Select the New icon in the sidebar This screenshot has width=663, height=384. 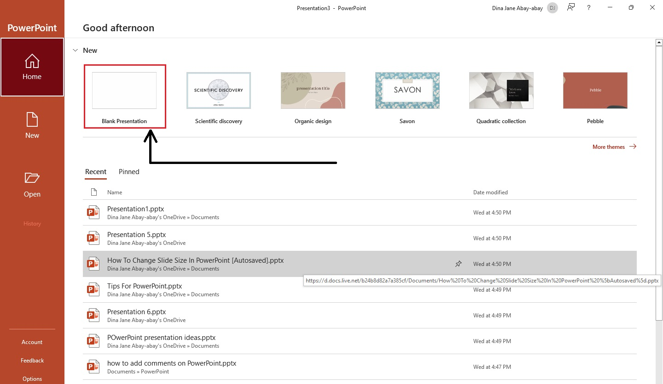click(x=32, y=124)
